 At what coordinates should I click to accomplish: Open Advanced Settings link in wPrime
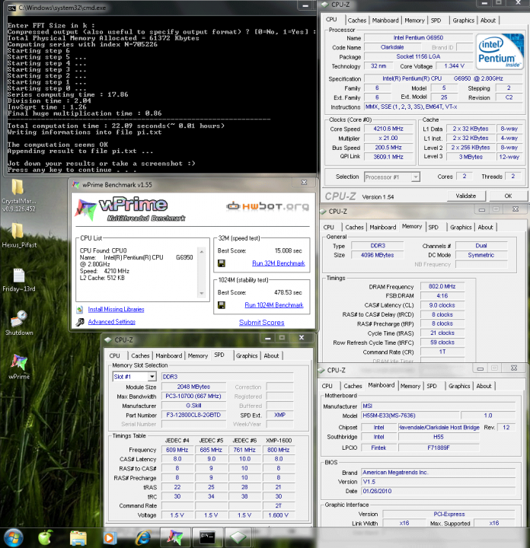[111, 322]
